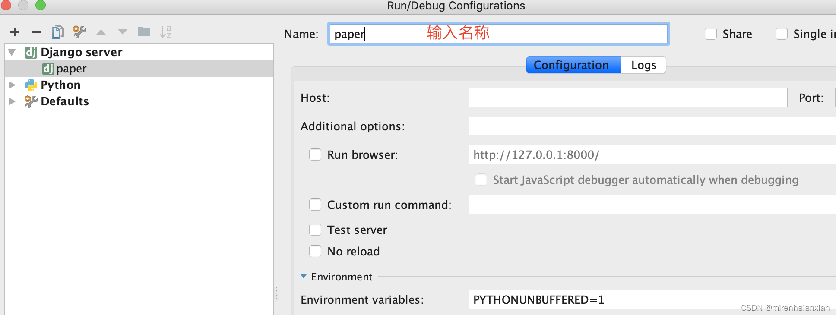Click the red close window button
The height and width of the screenshot is (315, 836).
(x=6, y=5)
